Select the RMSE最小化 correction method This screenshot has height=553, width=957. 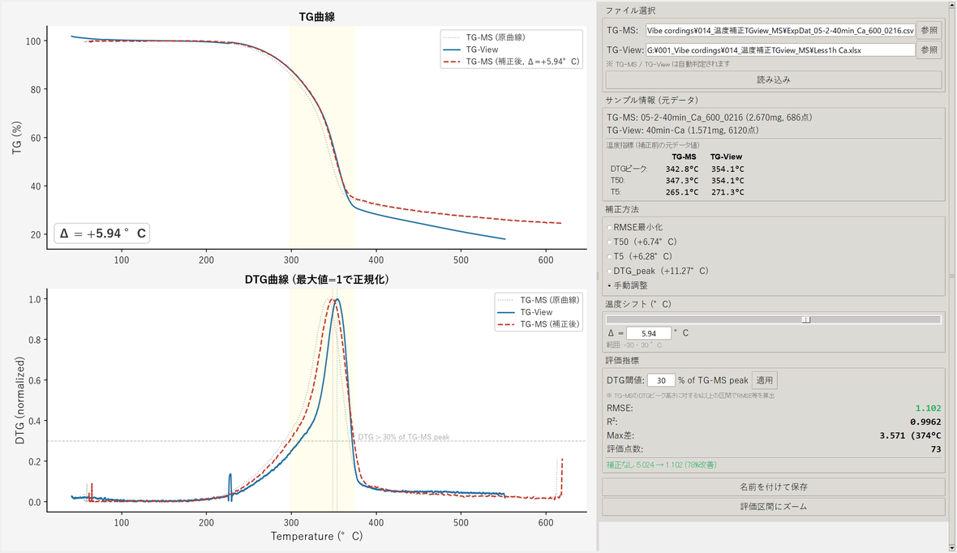[635, 227]
